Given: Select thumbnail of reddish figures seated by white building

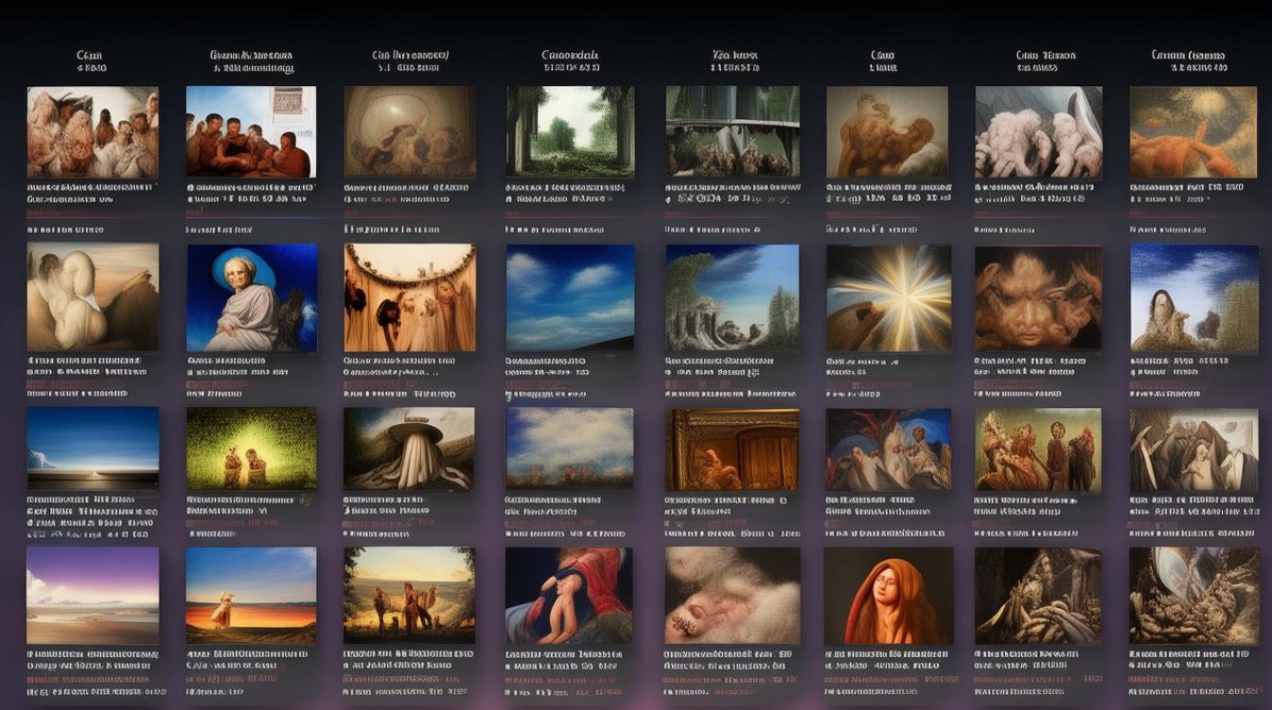Looking at the screenshot, I should (251, 132).
